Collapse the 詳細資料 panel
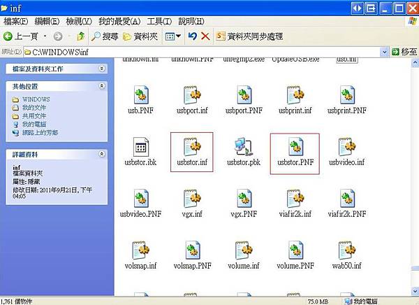 pos(102,154)
